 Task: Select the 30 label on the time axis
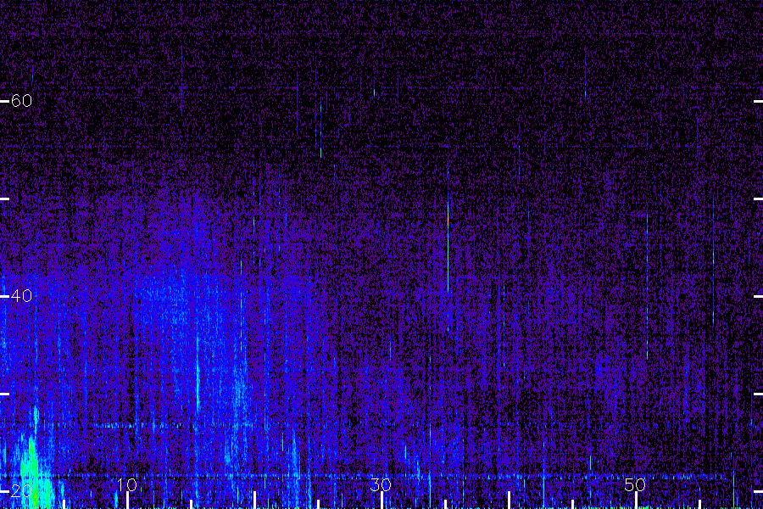(381, 484)
